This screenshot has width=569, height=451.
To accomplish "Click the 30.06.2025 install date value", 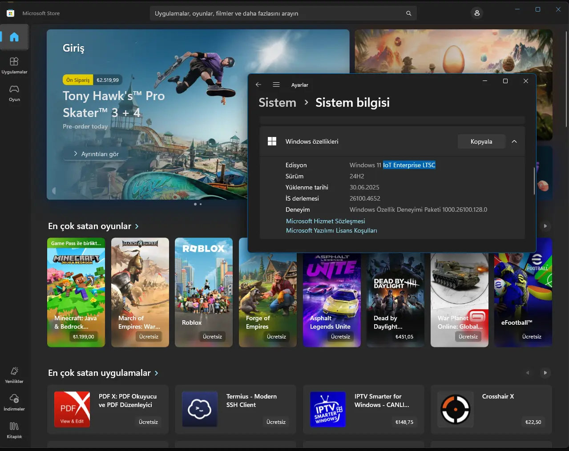I will [x=364, y=187].
